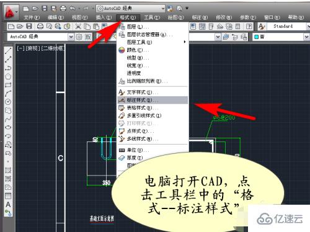Select the Circle tool in draw toolbar

pyautogui.click(x=8, y=102)
